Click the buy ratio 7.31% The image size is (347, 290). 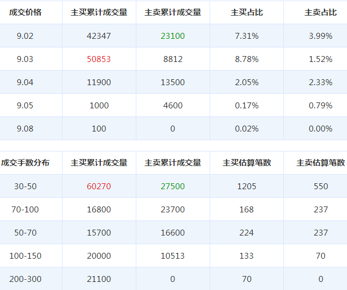point(247,36)
